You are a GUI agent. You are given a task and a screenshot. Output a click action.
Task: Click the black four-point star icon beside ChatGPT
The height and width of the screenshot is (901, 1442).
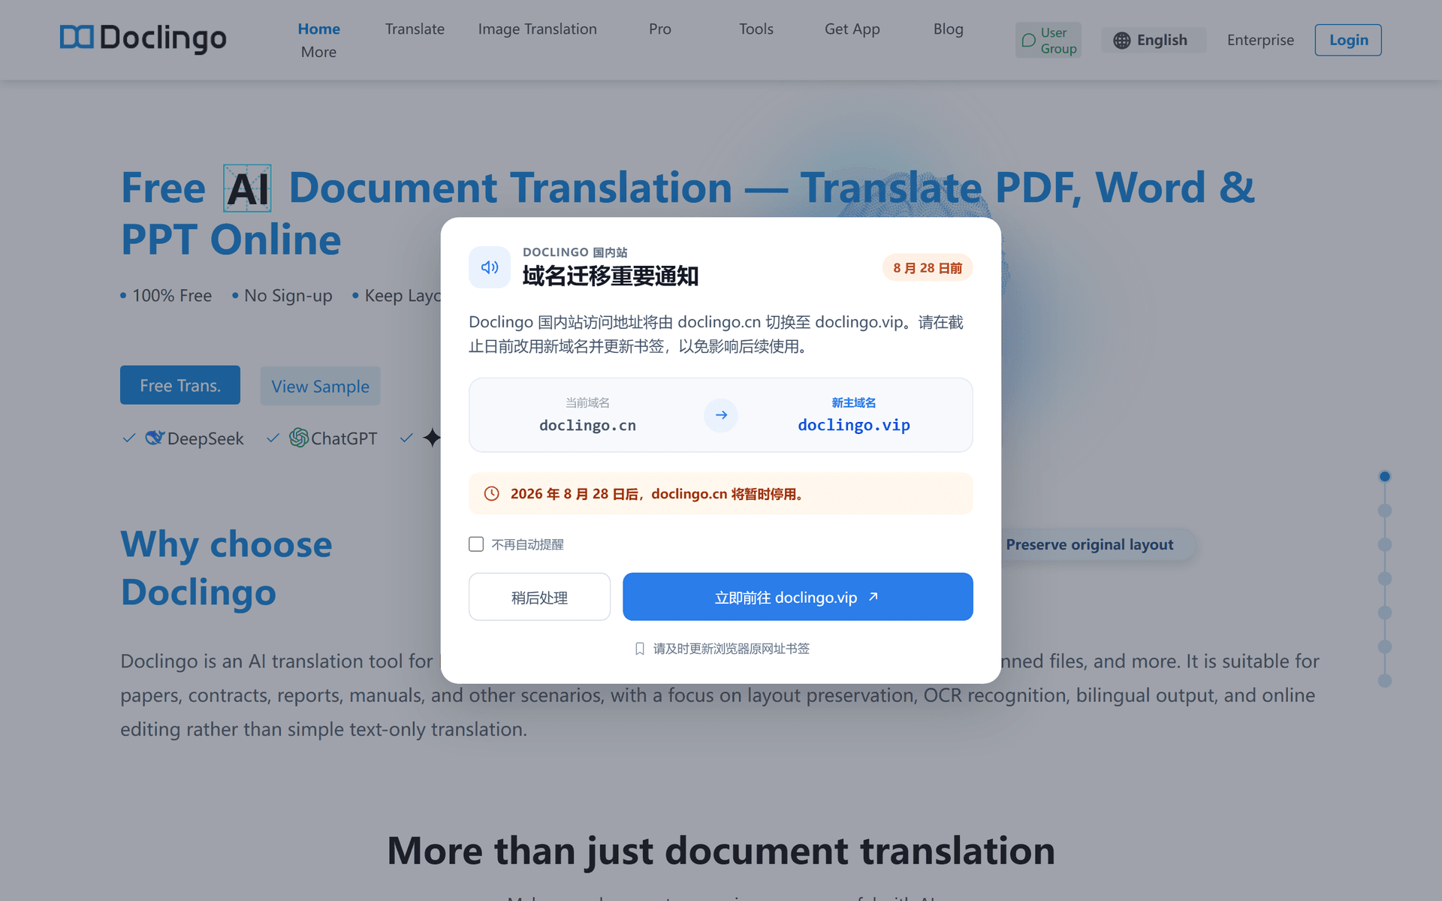[x=432, y=438]
